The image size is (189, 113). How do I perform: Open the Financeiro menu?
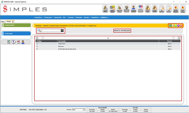tap(48, 17)
